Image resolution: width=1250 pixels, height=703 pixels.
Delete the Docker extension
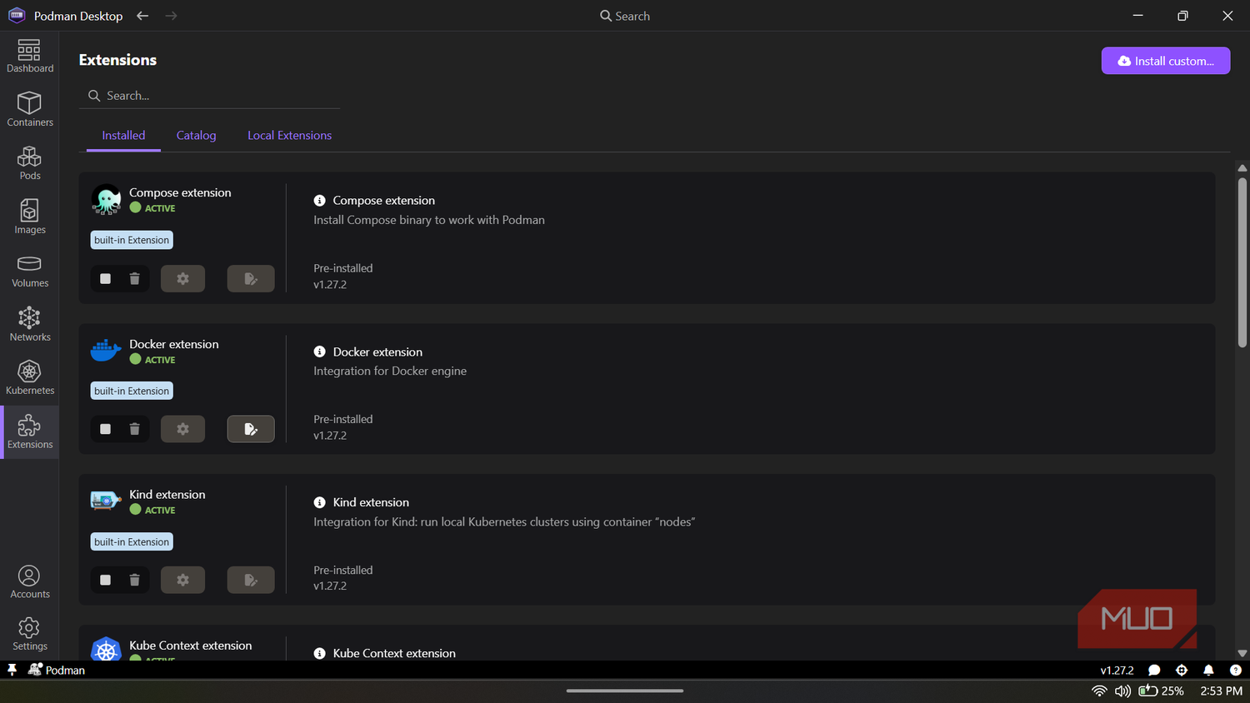point(134,429)
